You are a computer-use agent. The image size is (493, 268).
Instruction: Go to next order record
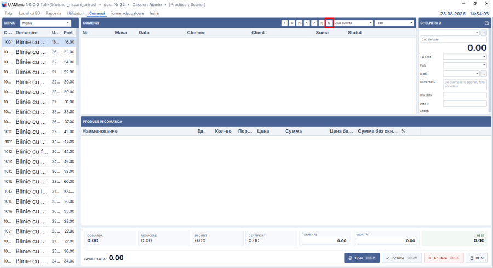pyautogui.click(x=314, y=23)
